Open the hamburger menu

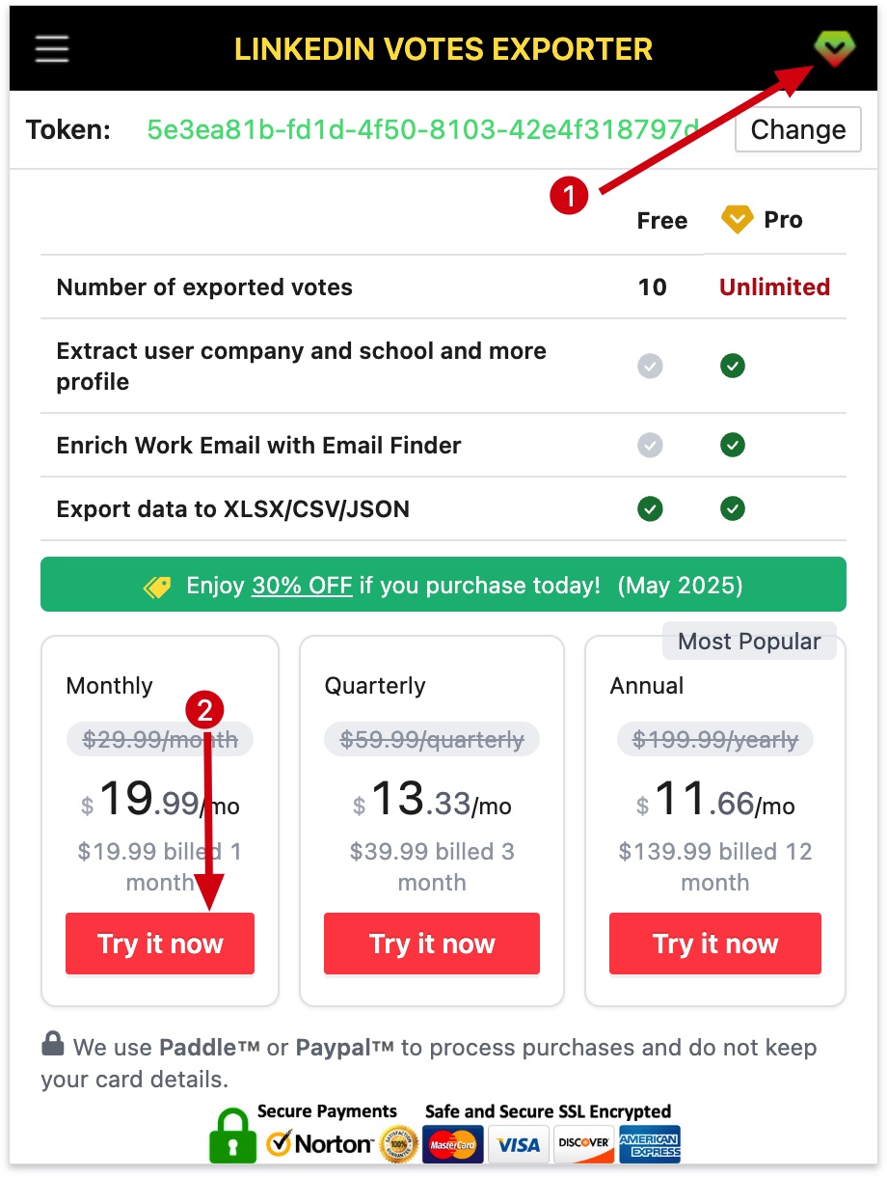(x=52, y=48)
